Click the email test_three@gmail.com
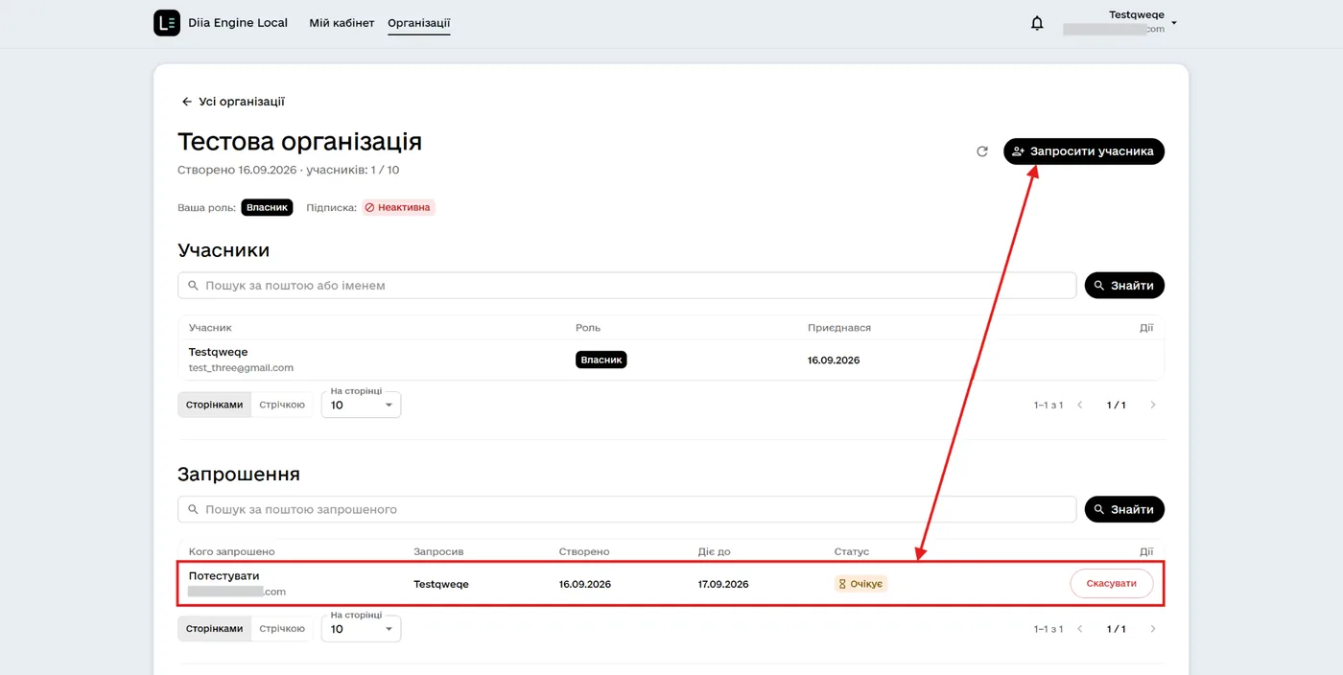This screenshot has width=1343, height=675. coord(241,368)
